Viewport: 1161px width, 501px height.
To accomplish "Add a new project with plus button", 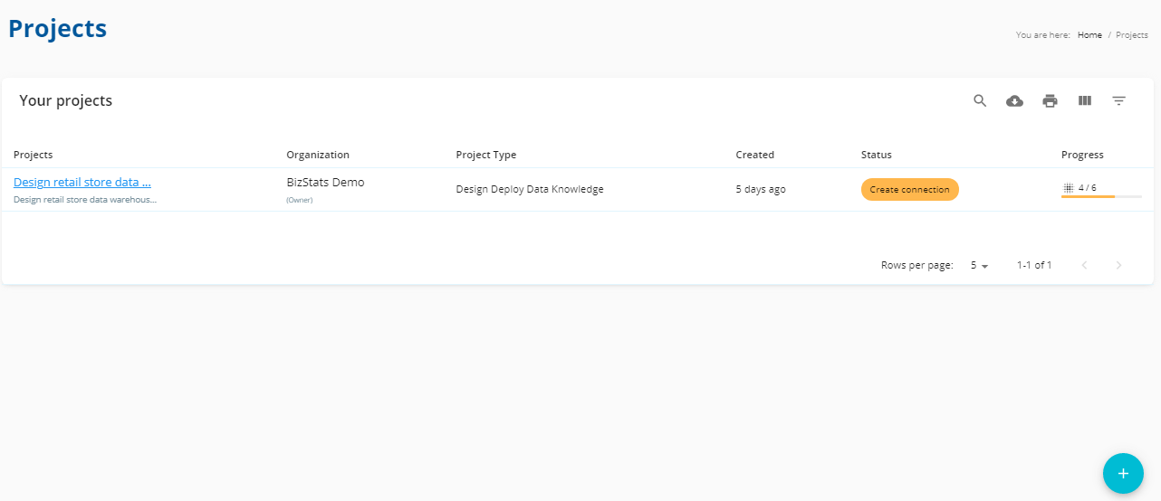I will (x=1123, y=473).
